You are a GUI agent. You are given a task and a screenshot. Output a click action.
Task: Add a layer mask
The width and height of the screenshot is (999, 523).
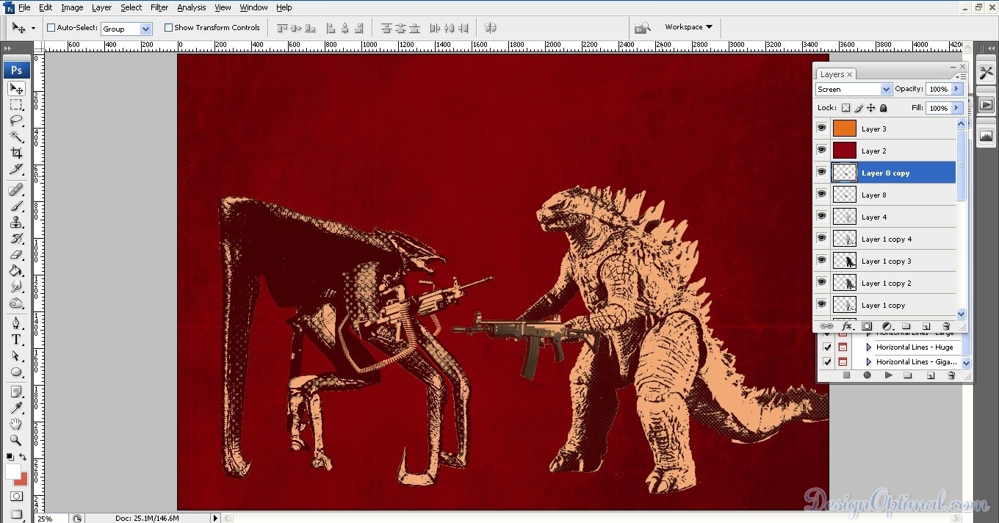pyautogui.click(x=867, y=326)
